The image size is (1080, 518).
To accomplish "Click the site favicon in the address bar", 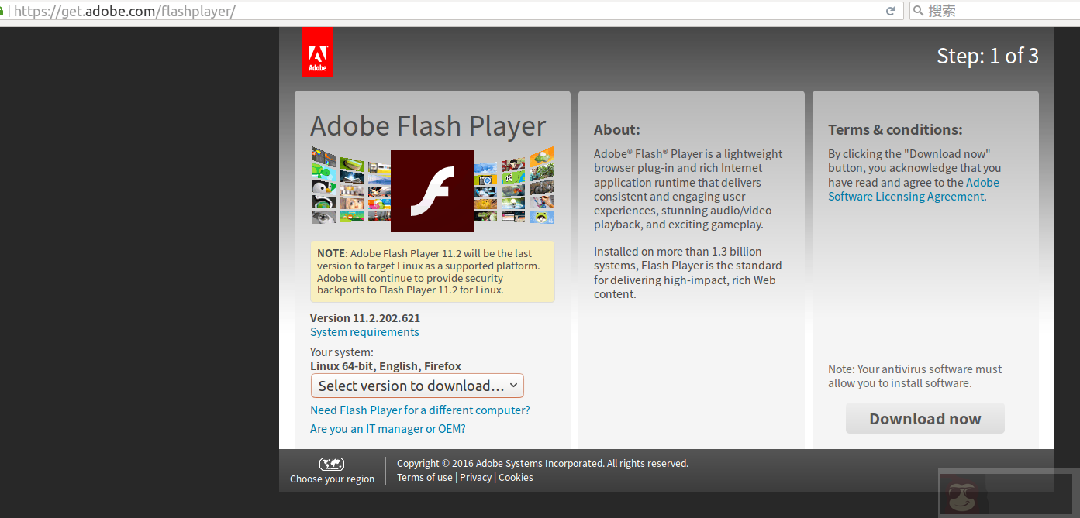I will click(x=6, y=11).
